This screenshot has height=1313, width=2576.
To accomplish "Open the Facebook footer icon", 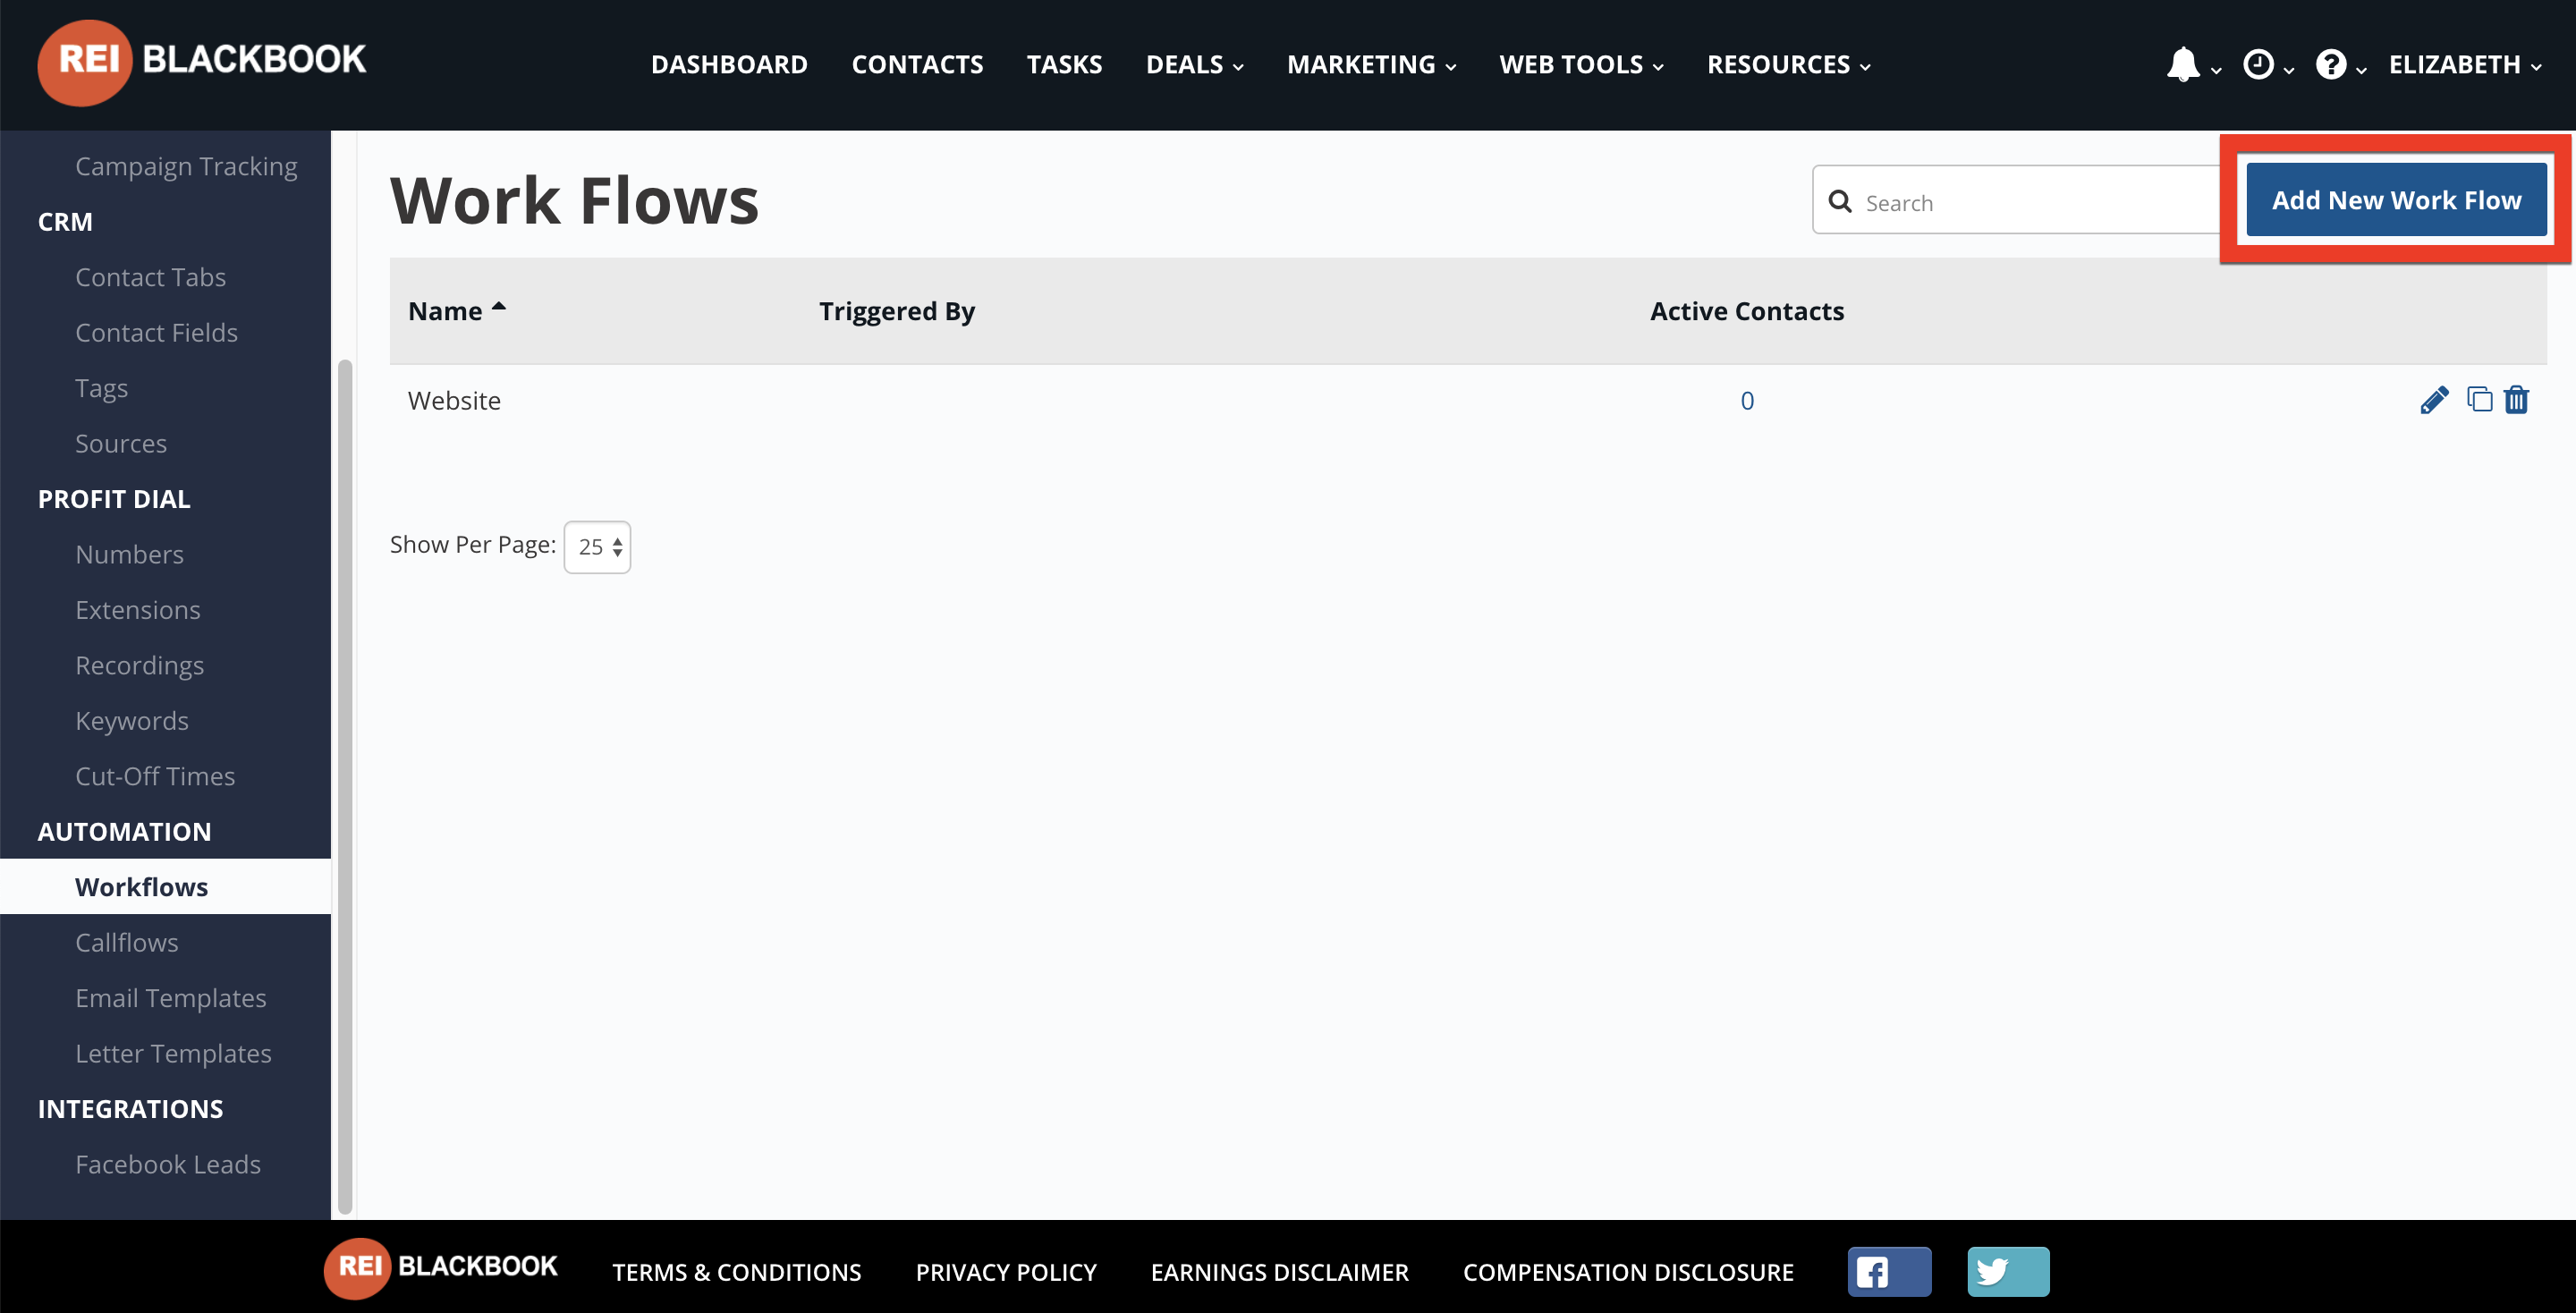I will [1889, 1272].
